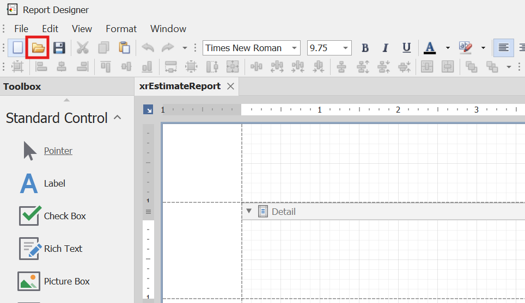This screenshot has width=525, height=303.
Task: Save the report with the floppy disk icon
Action: 59,48
